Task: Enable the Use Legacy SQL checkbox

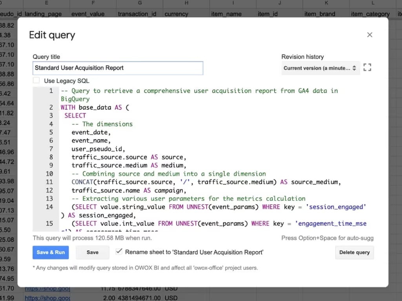Action: click(x=36, y=80)
